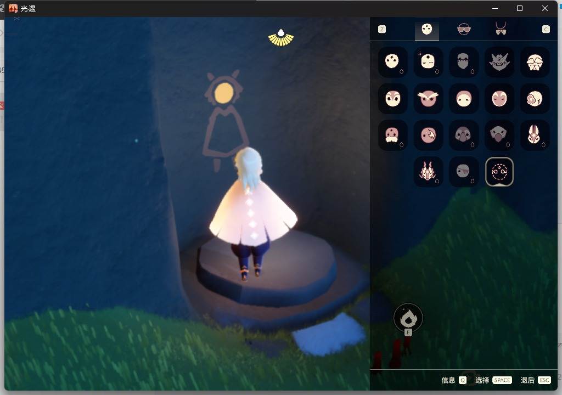This screenshot has width=562, height=395.
Task: Click the 退后 ESC back button
Action: pos(536,380)
